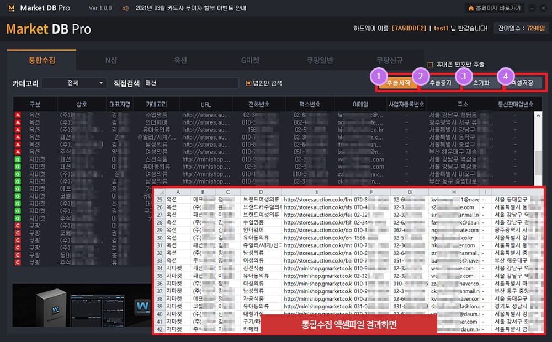Click Excel cell 브랜드캐주얼의류 in row 26
Screen dimensions: 552x342
click(x=262, y=207)
